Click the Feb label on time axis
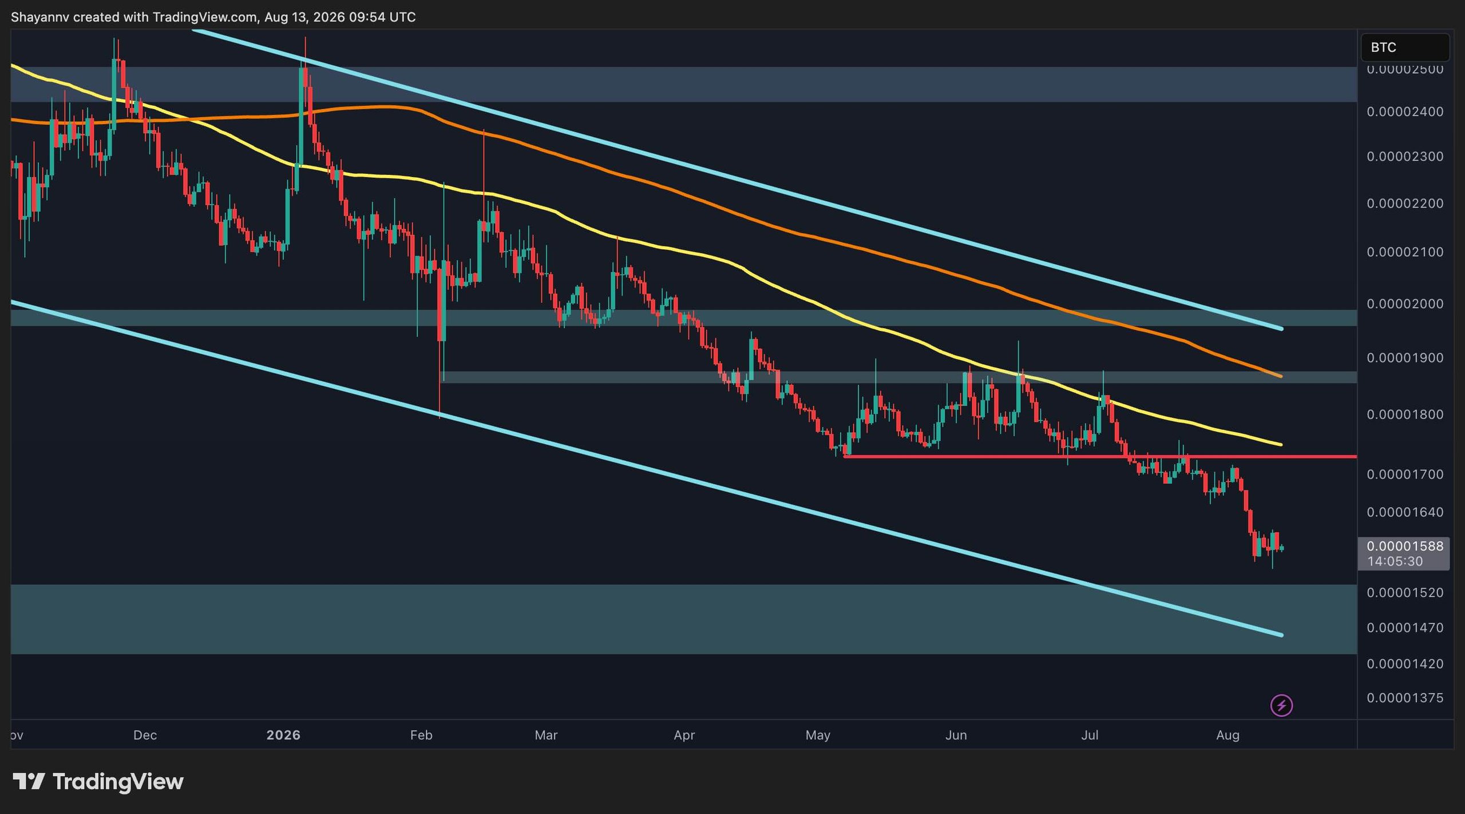 click(421, 735)
